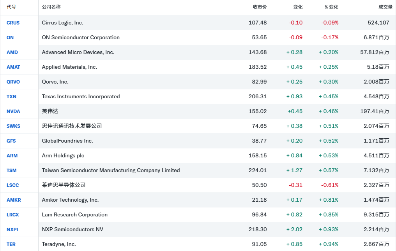Select company name Lam Research Corporation
Screen dimensions: 396x251
point(75,215)
